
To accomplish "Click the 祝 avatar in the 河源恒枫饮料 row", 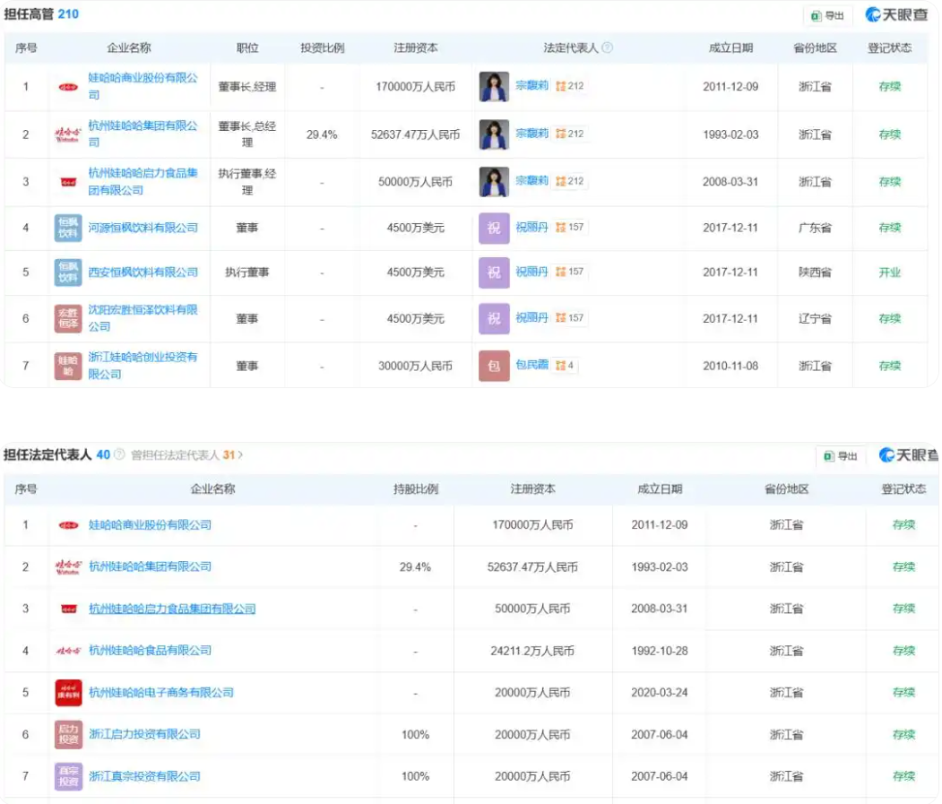I will click(494, 228).
